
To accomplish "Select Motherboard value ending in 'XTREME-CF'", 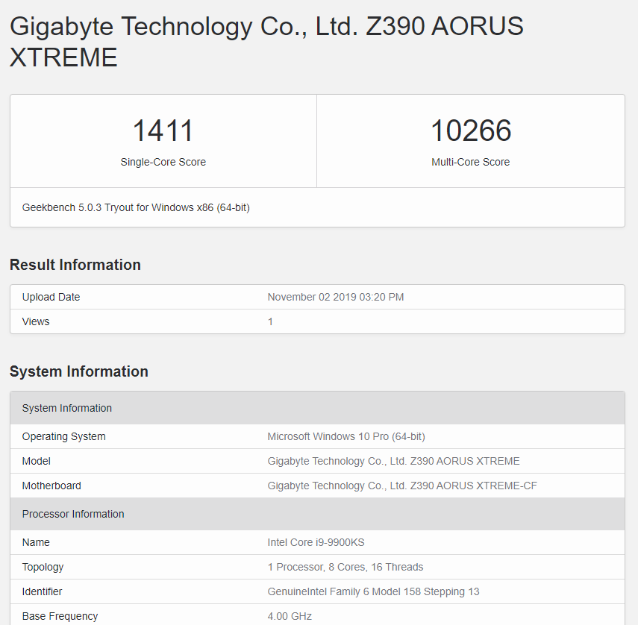I will click(x=402, y=486).
